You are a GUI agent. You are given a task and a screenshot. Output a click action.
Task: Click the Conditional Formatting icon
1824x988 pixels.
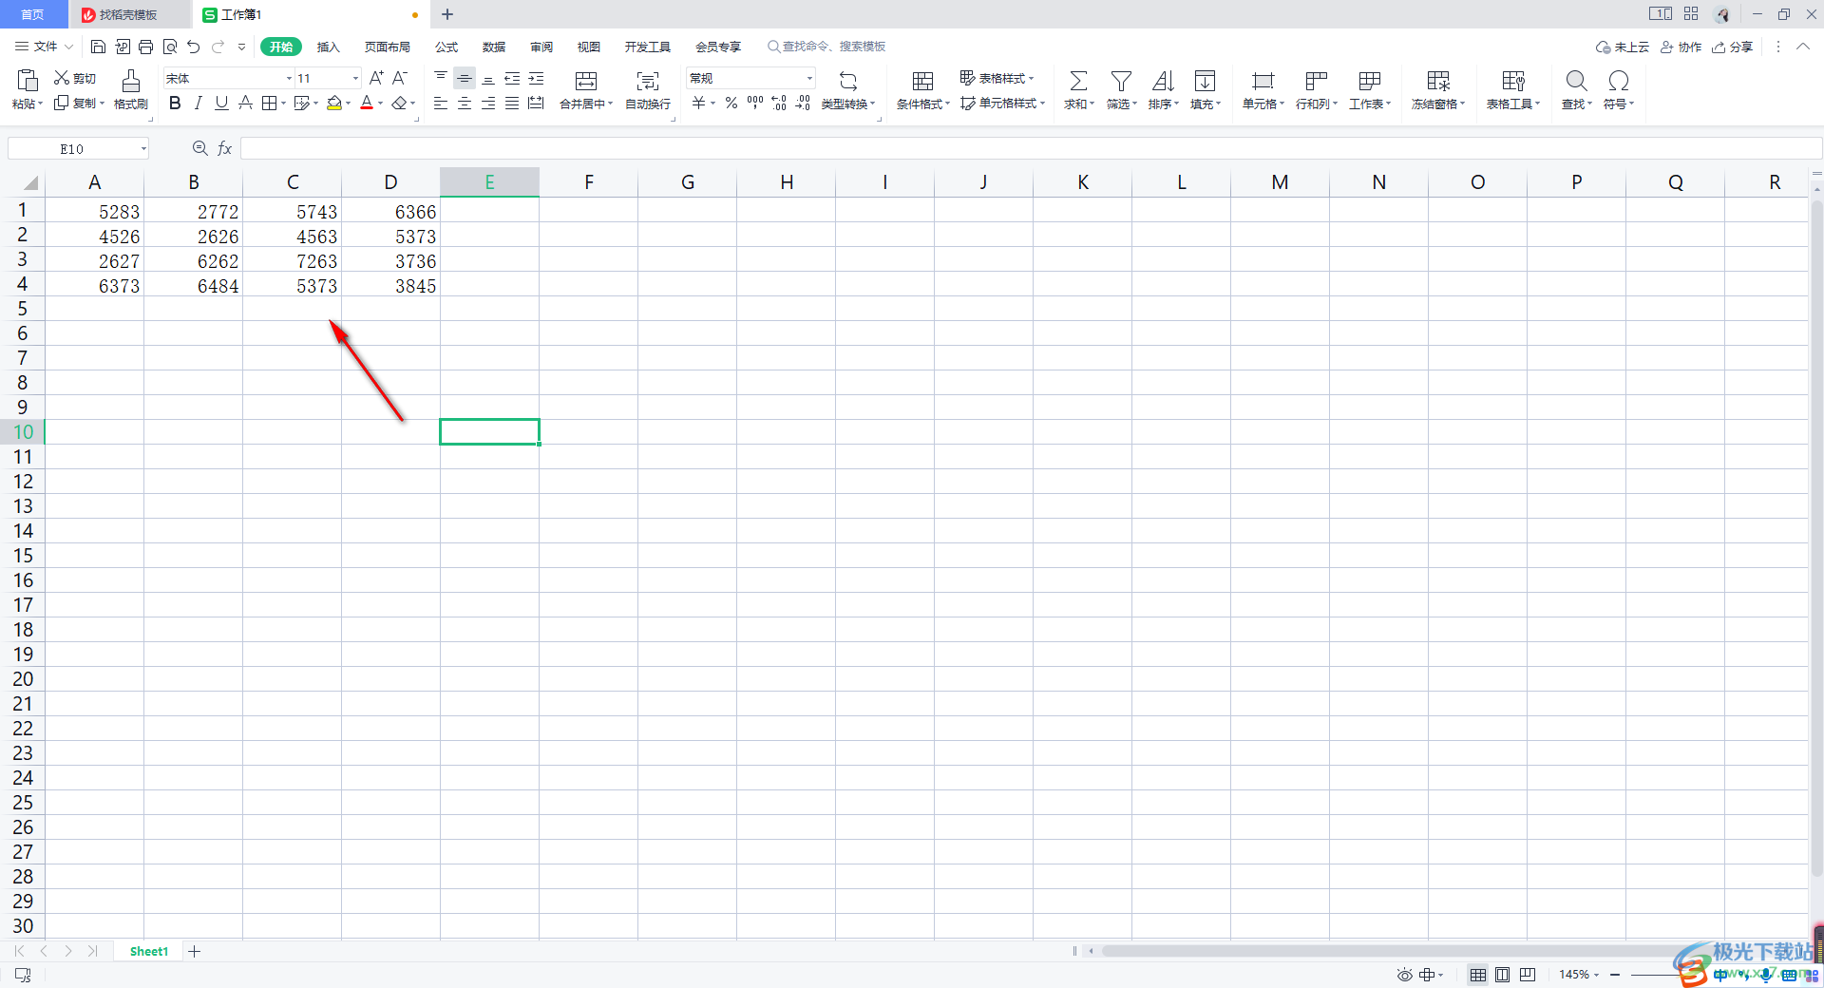coord(922,81)
